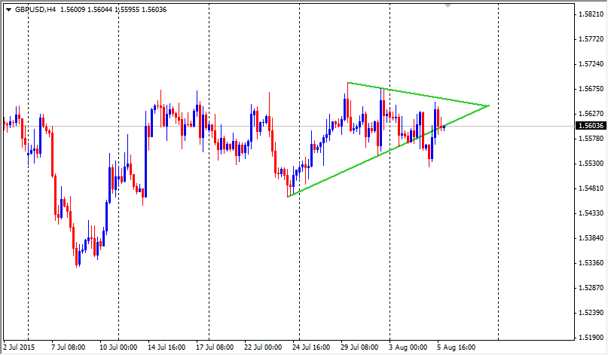Select the lower ascending green trendline
Image resolution: width=608 pixels, height=355 pixels.
(388, 151)
